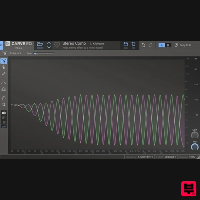The image size is (200, 200).
Task: Activate the hand pan tool
Action: pyautogui.click(x=3, y=98)
